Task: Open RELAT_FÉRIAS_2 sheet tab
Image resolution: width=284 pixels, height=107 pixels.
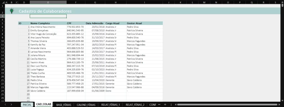Action: click(135, 105)
